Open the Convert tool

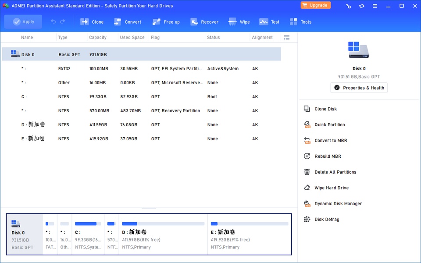(x=118, y=22)
